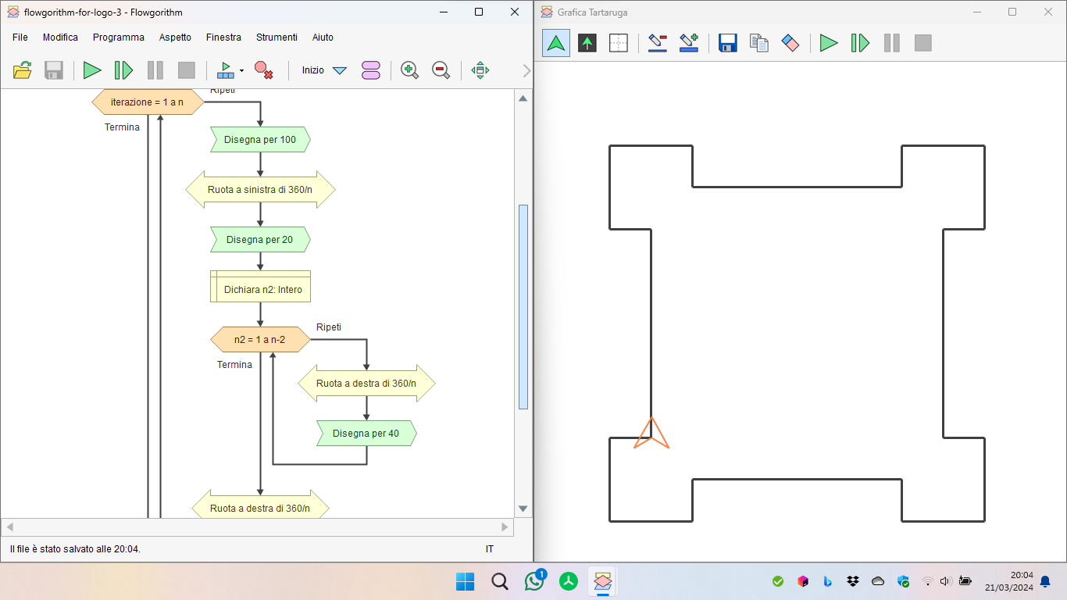This screenshot has height=600, width=1067.
Task: Click the layout windows icon
Action: tap(480, 70)
